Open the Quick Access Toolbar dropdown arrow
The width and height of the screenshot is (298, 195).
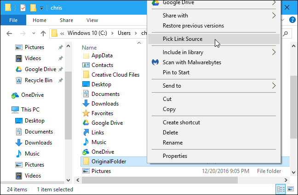tap(41, 8)
